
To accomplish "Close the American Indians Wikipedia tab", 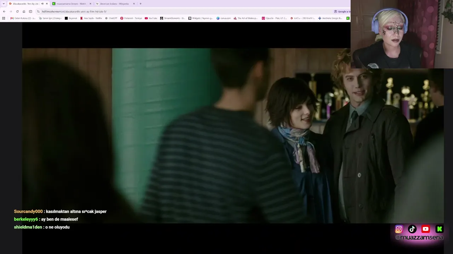I will click(134, 4).
